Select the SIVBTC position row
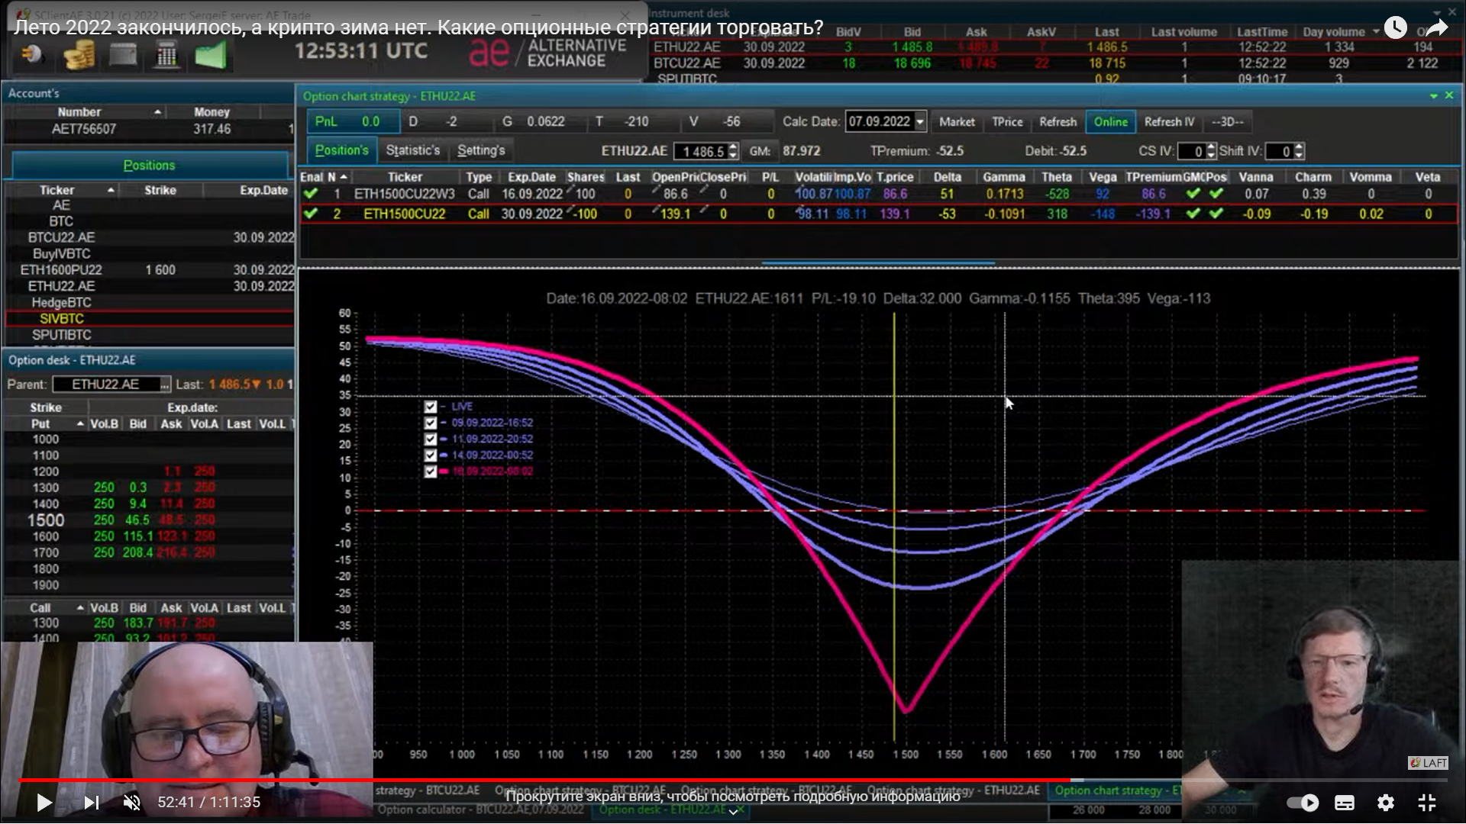The height and width of the screenshot is (824, 1466). [x=150, y=319]
